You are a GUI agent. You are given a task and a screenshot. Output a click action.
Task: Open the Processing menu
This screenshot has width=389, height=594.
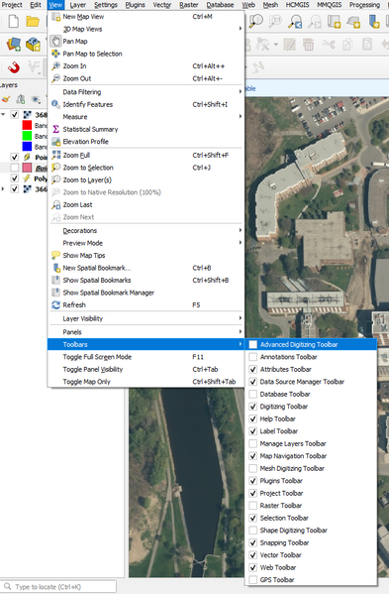[364, 5]
